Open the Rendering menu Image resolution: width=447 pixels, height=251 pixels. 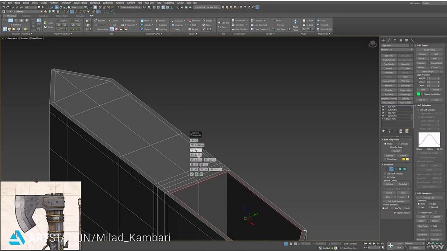[x=95, y=3]
